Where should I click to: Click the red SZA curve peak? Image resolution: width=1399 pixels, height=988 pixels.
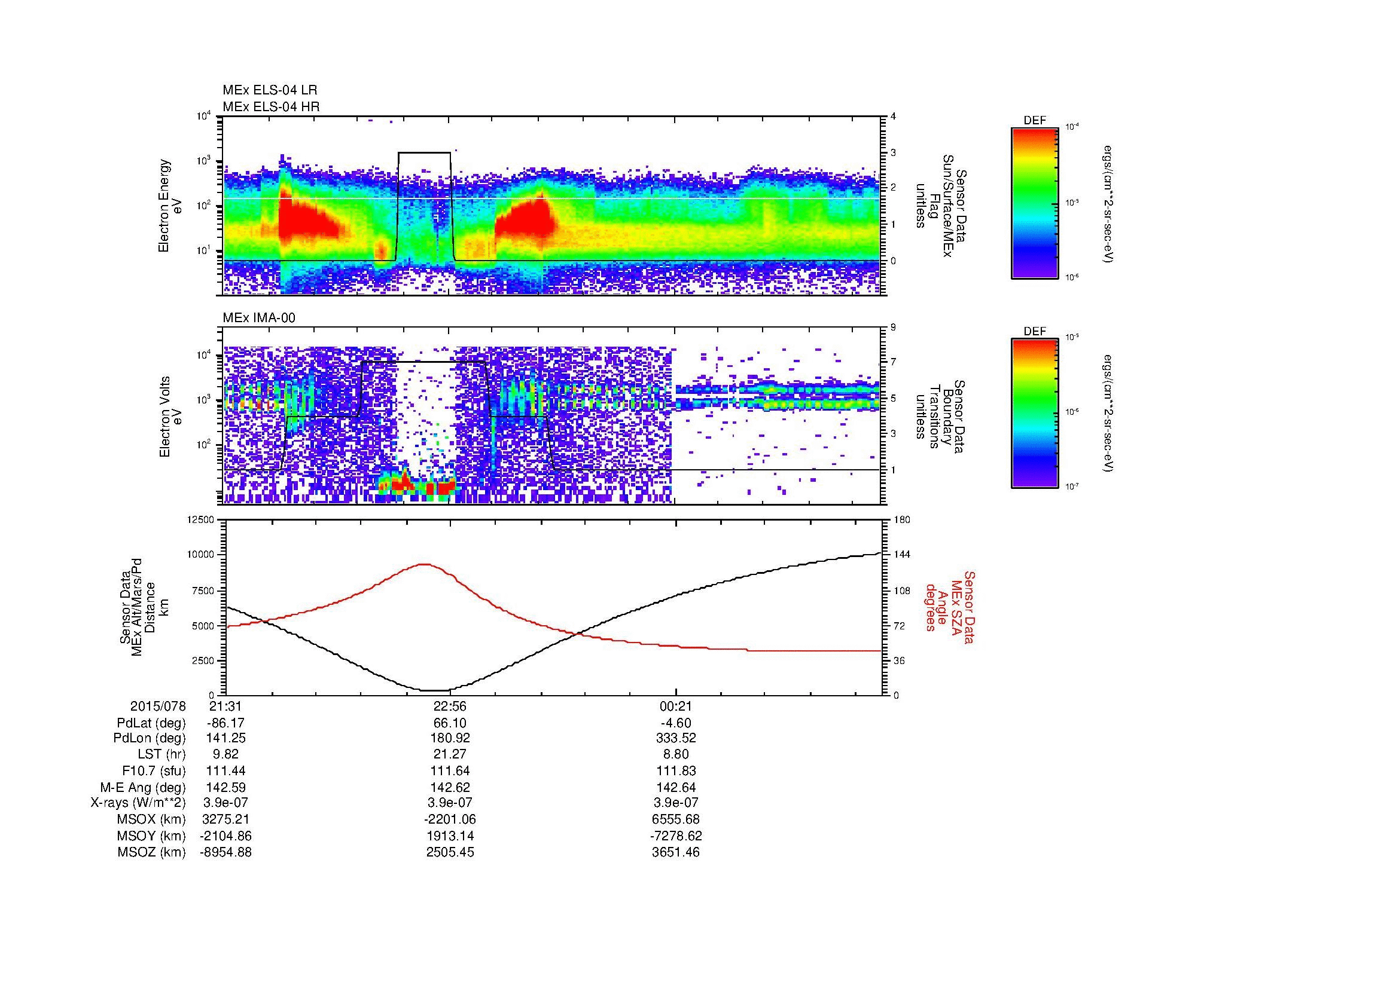pyautogui.click(x=425, y=564)
